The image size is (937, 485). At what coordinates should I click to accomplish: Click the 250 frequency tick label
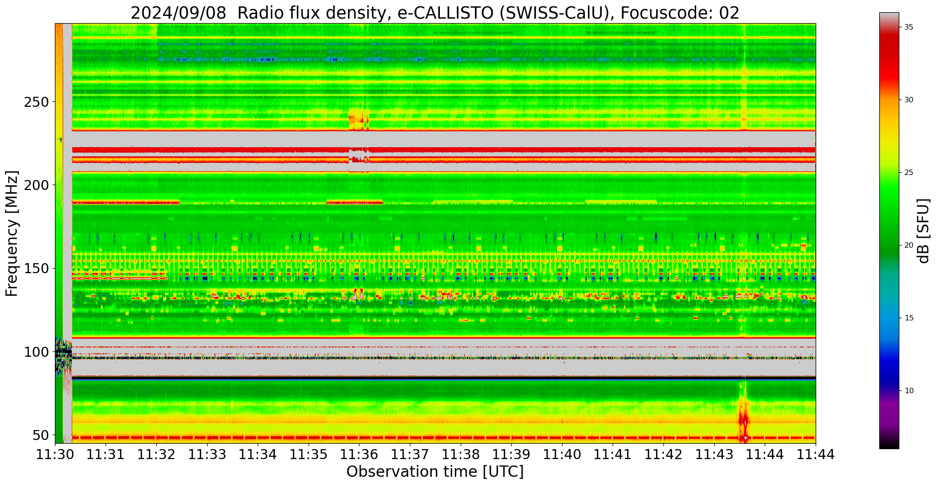click(36, 101)
